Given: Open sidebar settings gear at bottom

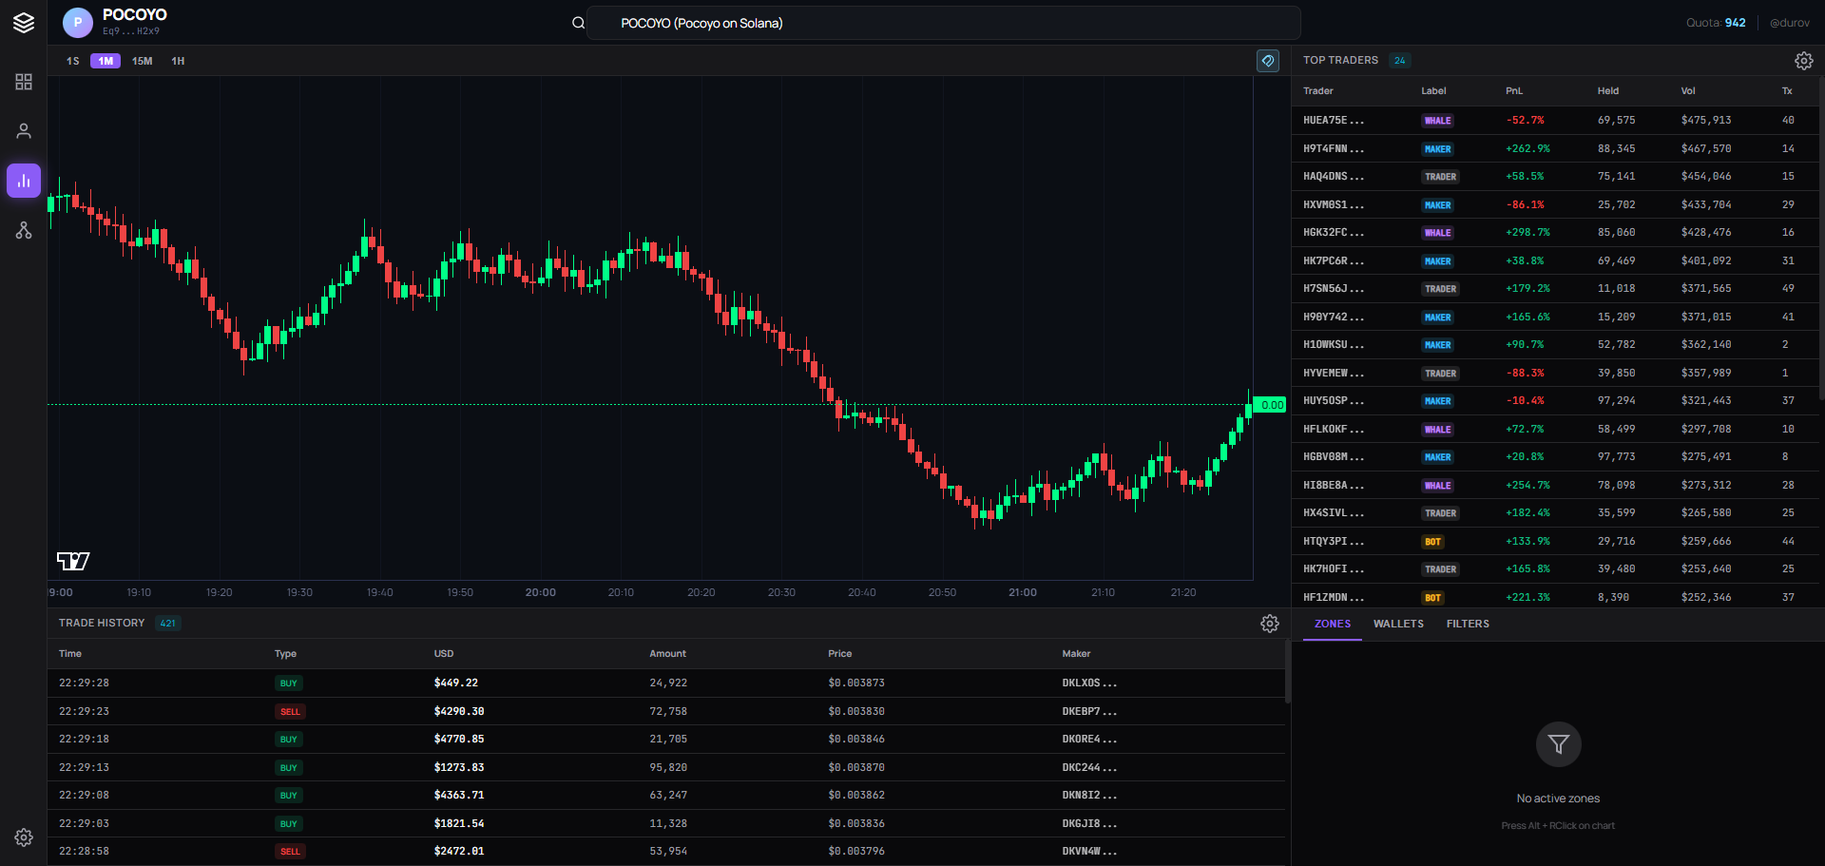Looking at the screenshot, I should [x=24, y=837].
